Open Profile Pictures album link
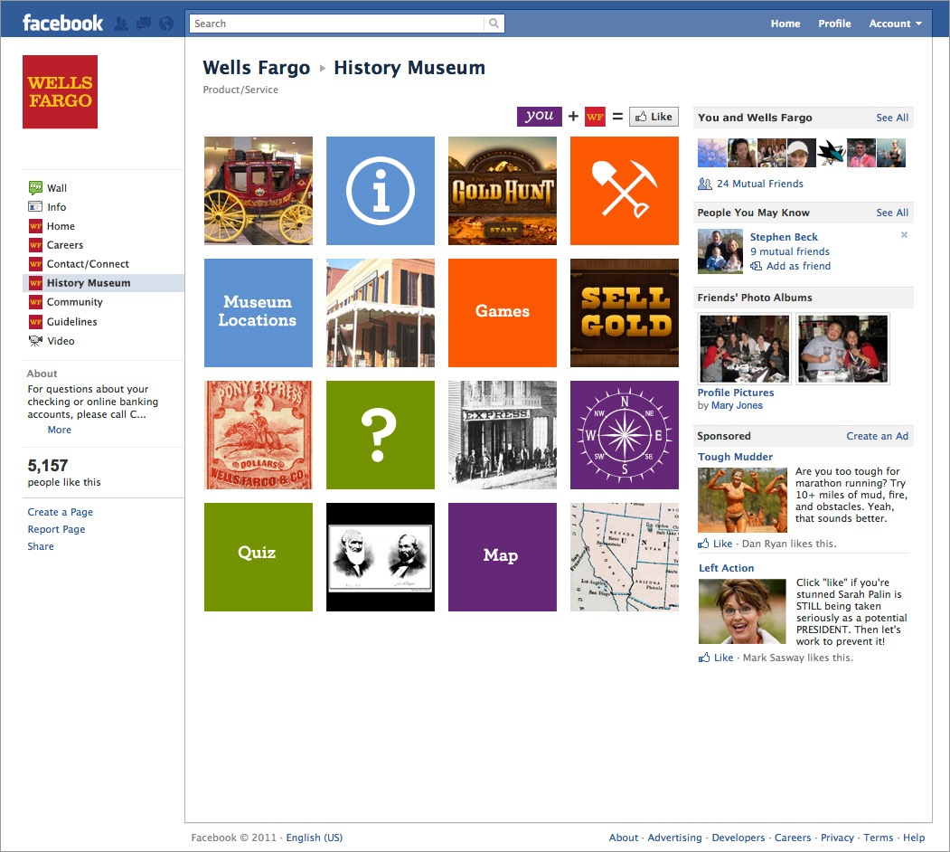Screen dimensions: 950x852 (735, 393)
